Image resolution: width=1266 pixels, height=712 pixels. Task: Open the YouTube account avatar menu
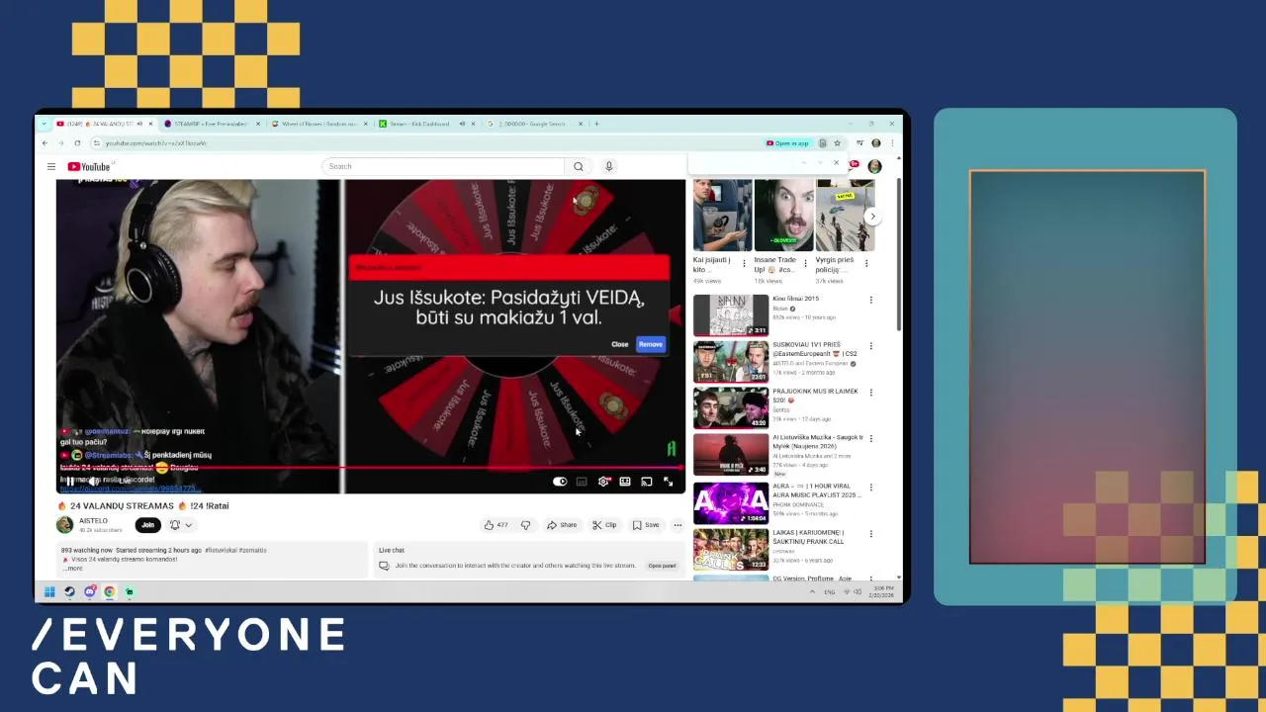tap(874, 166)
